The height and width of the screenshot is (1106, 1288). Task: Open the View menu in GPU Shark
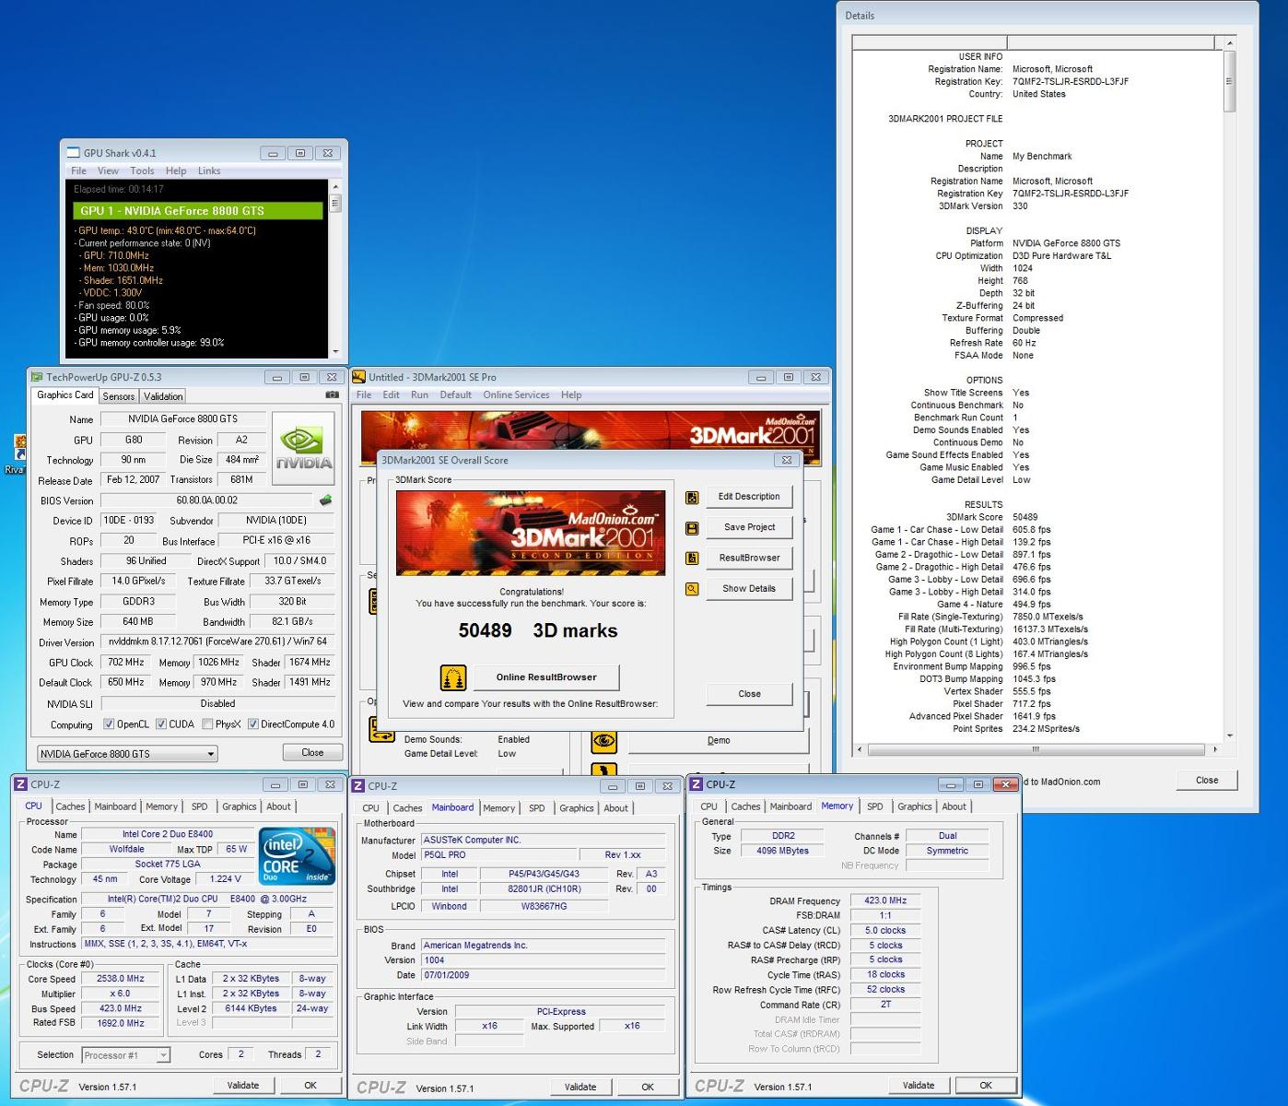[x=108, y=171]
